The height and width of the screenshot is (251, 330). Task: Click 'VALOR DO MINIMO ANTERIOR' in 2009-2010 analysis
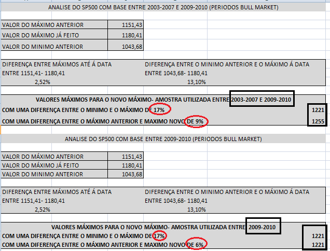pos(43,174)
